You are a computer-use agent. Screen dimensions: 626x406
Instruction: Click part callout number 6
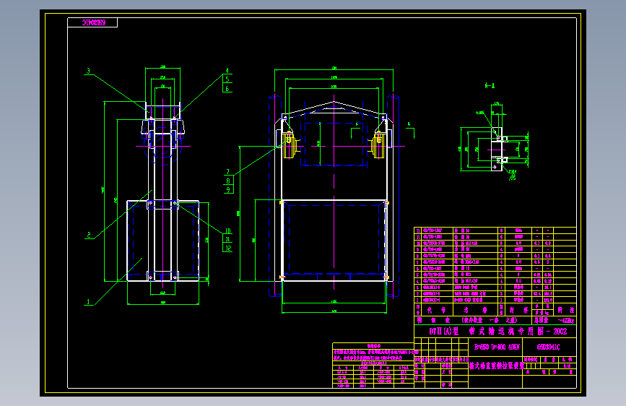pos(227,88)
